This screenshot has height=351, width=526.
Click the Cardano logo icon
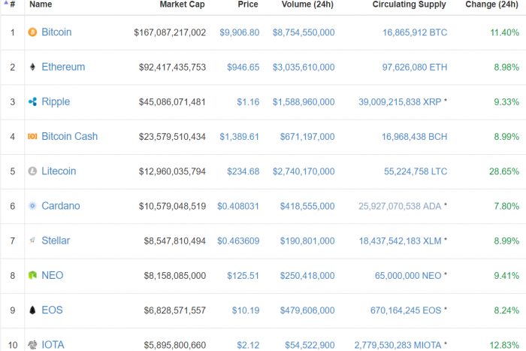(x=32, y=206)
